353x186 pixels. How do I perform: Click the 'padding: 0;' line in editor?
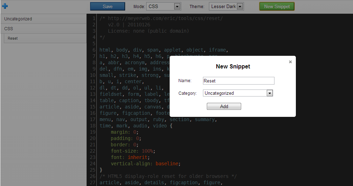[x=126, y=138]
